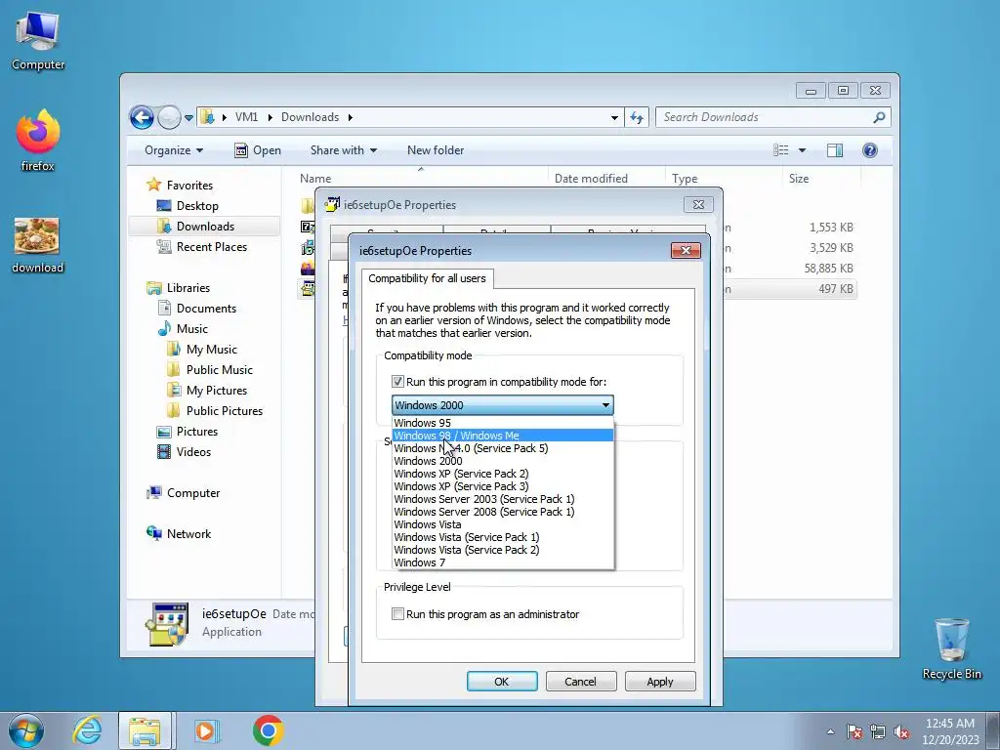
Task: Open the Organize menu
Action: point(174,150)
